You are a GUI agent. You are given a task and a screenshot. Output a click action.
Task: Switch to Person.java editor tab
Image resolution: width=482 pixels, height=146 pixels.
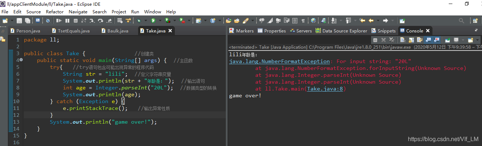tap(26, 31)
